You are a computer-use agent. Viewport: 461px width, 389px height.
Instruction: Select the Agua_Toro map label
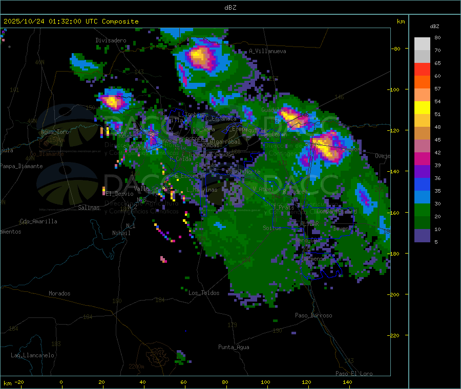55,132
